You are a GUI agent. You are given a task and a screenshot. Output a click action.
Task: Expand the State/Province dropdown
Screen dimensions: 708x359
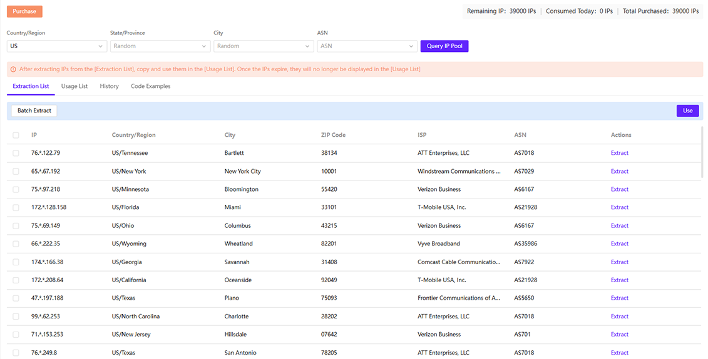tap(160, 46)
